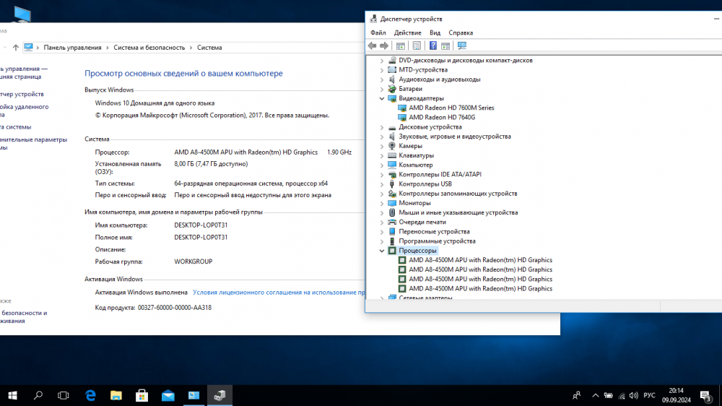
Task: Expand the Контроллеры USB node
Action: [382, 184]
